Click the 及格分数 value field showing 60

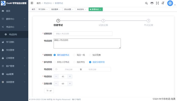[x=63, y=84]
